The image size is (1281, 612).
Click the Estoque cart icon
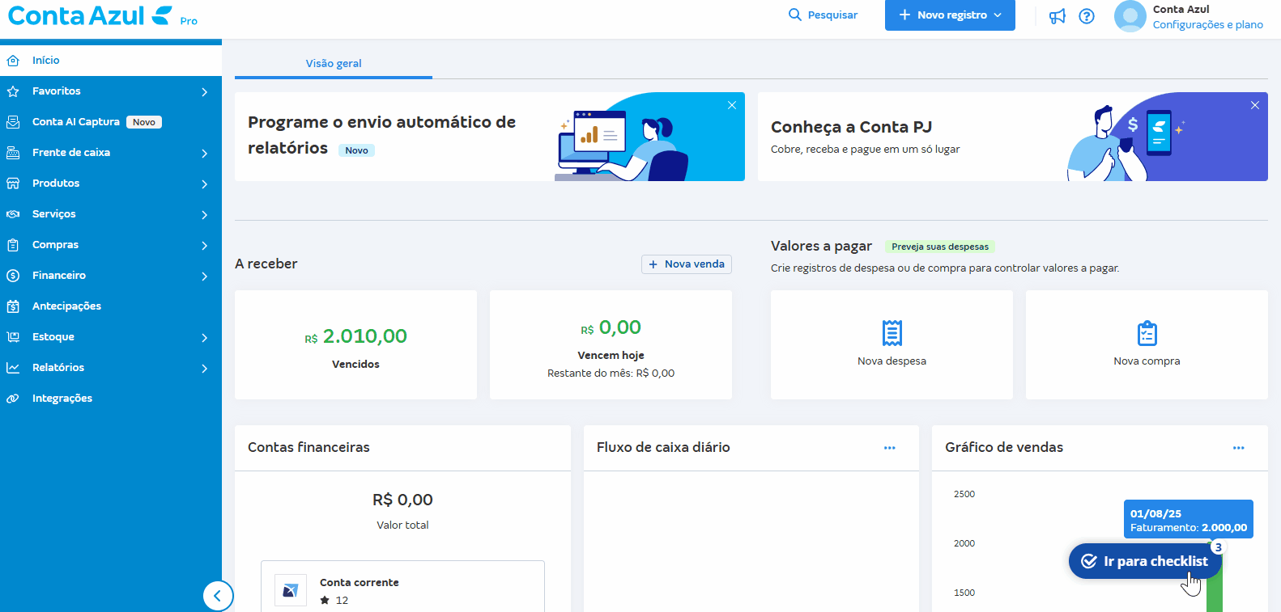(x=13, y=337)
